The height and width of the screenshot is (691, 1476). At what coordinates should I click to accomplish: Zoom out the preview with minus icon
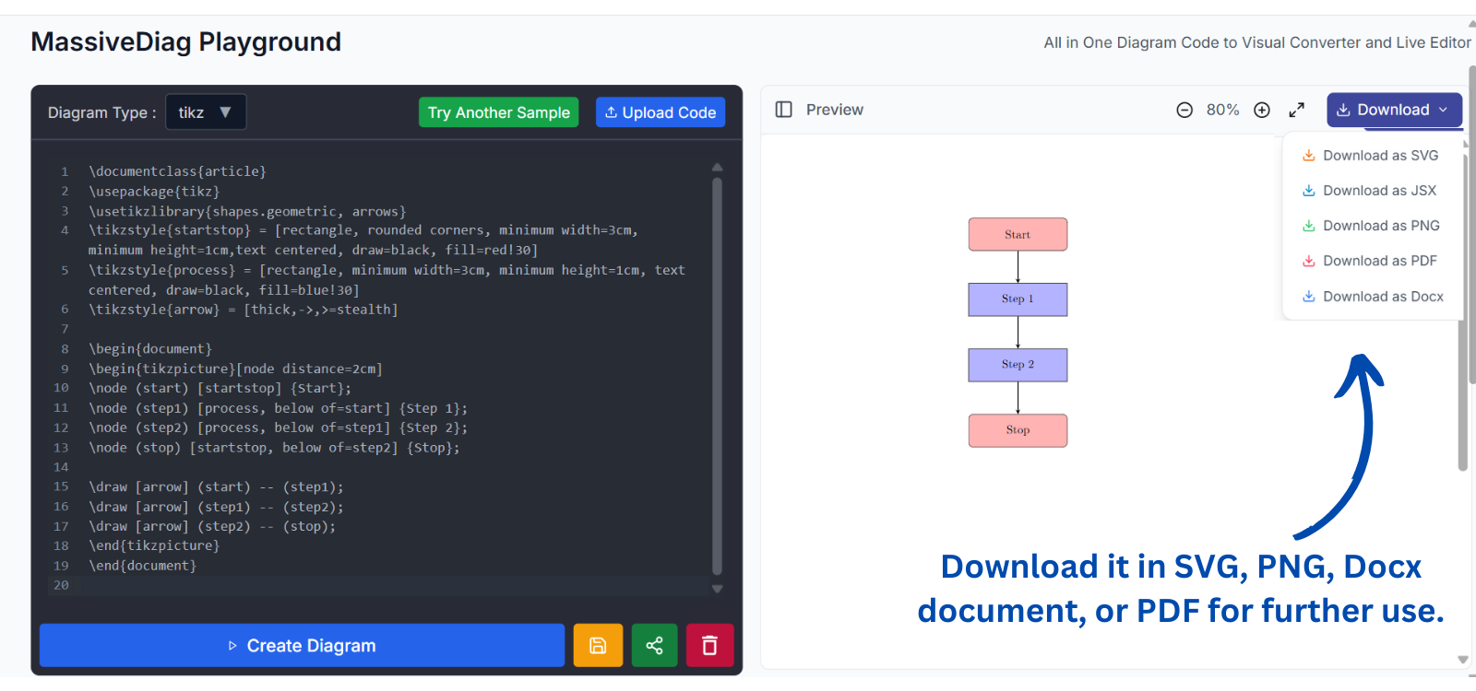(1184, 111)
